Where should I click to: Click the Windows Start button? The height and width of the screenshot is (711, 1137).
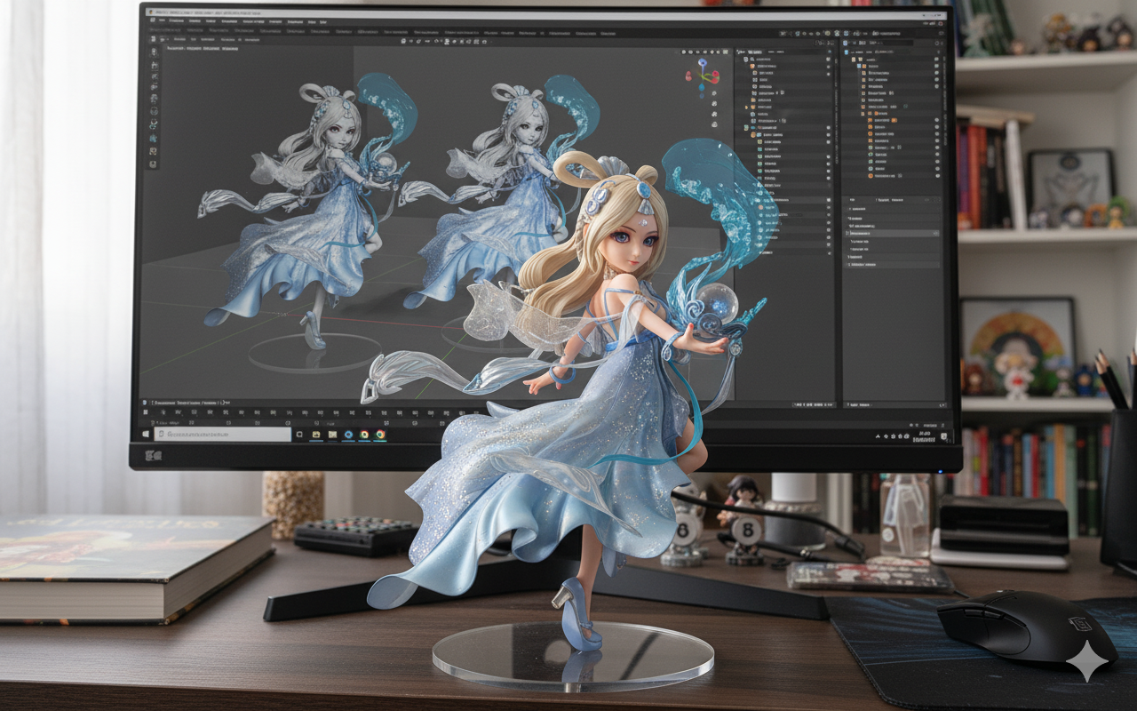(x=146, y=435)
